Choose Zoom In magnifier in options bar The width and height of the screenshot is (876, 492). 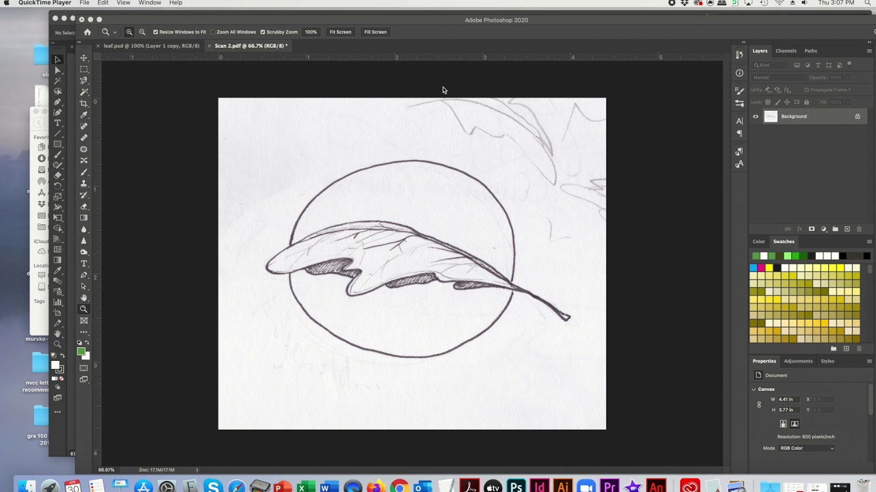click(129, 32)
